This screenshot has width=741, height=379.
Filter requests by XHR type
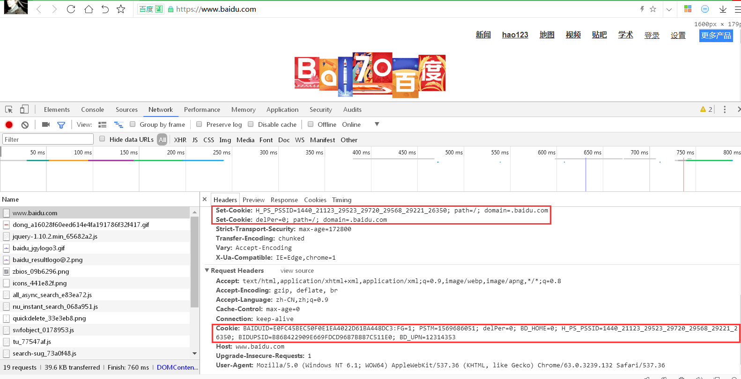pos(180,140)
